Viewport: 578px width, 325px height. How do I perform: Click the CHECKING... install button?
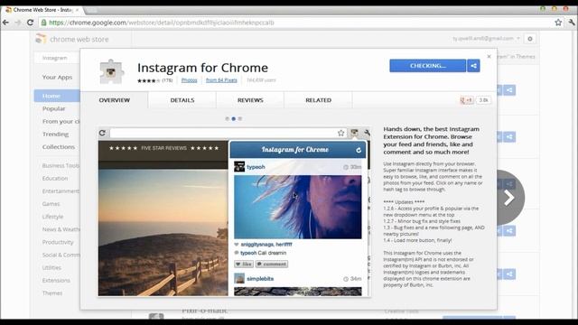click(427, 66)
